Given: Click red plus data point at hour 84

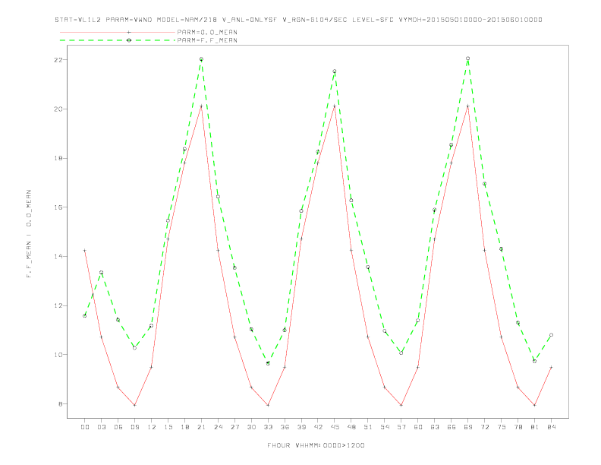Looking at the screenshot, I should [x=551, y=367].
